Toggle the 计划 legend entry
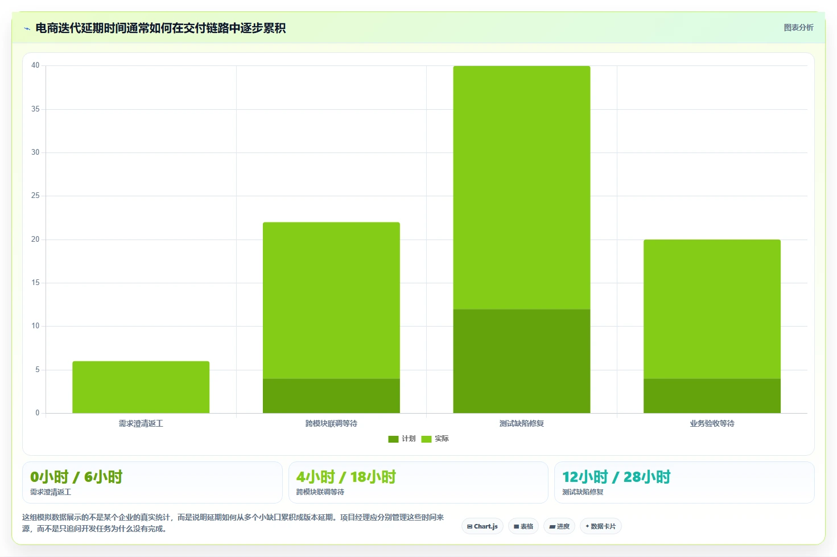The image size is (837, 557). point(402,439)
